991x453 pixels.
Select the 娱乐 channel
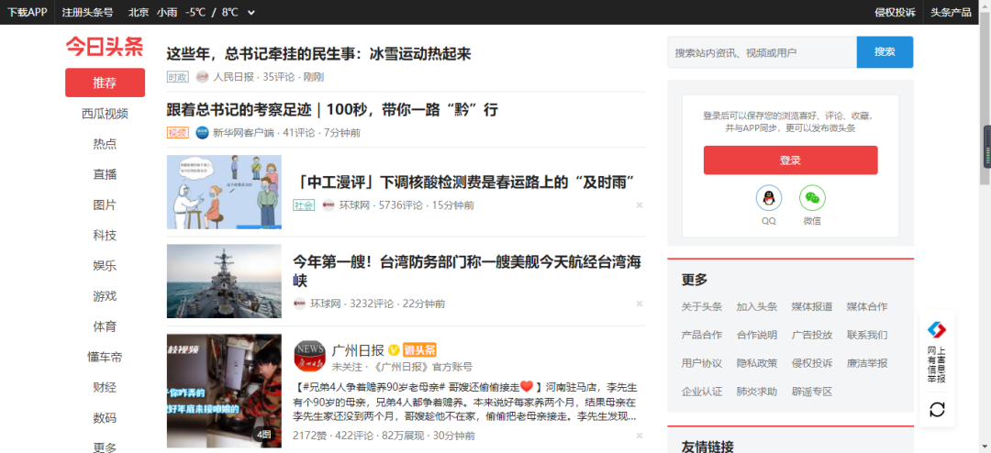tap(105, 266)
